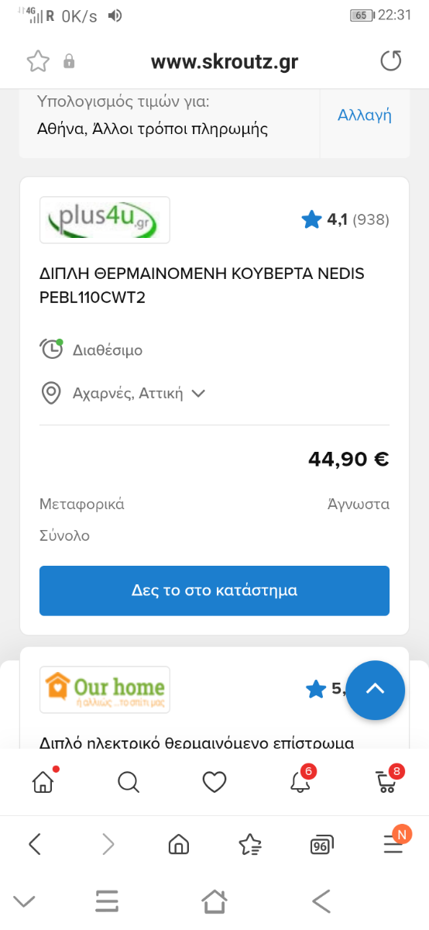The width and height of the screenshot is (429, 930).
Task: Tap the bookmark star icon in address bar
Action: 38,61
